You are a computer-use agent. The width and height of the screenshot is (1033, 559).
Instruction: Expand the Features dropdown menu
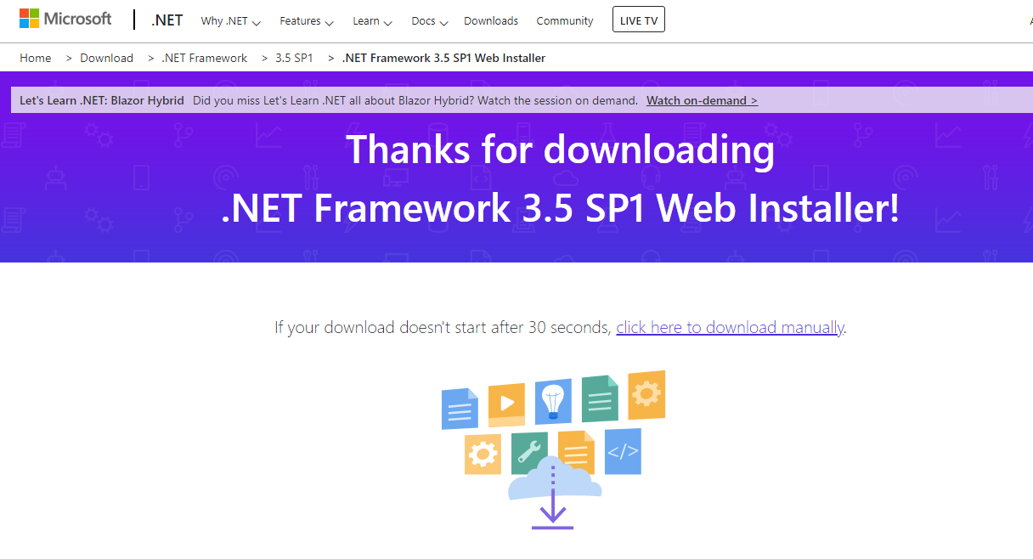coord(306,20)
